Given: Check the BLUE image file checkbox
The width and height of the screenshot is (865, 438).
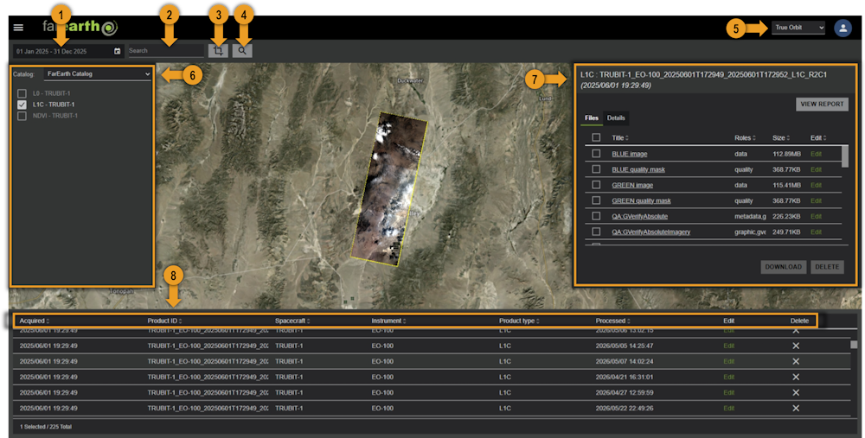Looking at the screenshot, I should (596, 154).
